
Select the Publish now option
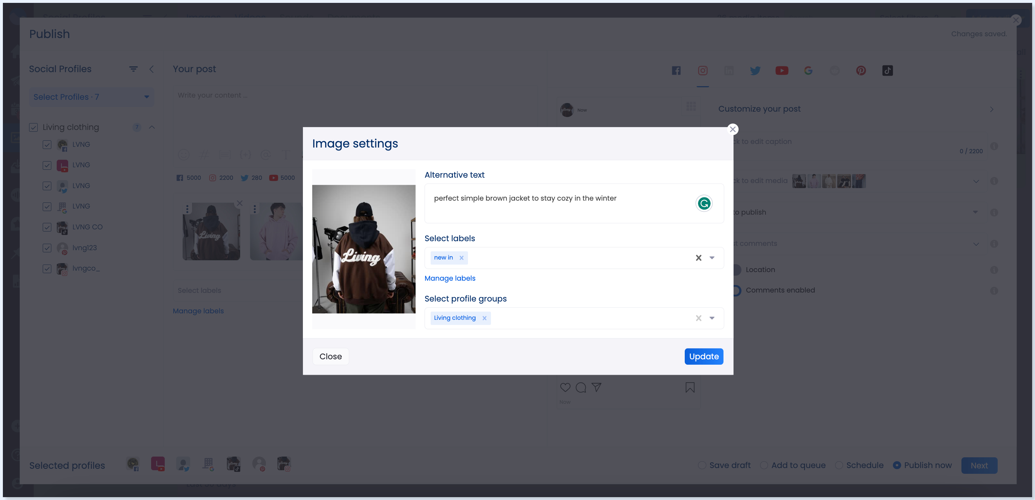pos(897,466)
